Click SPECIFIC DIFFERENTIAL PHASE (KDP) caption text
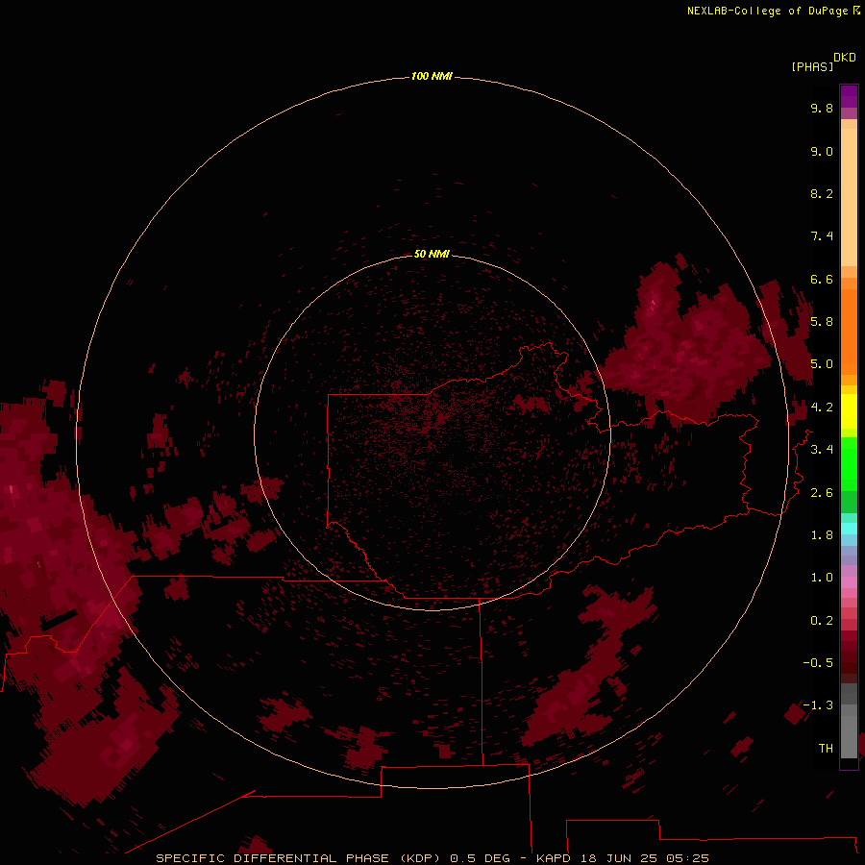Screen dimensions: 865x865 pos(298,858)
